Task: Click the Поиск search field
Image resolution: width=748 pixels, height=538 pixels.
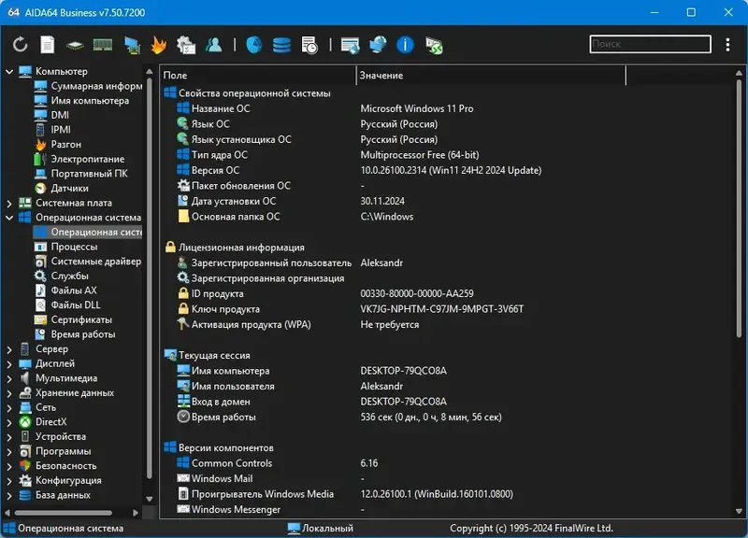Action: [x=650, y=44]
